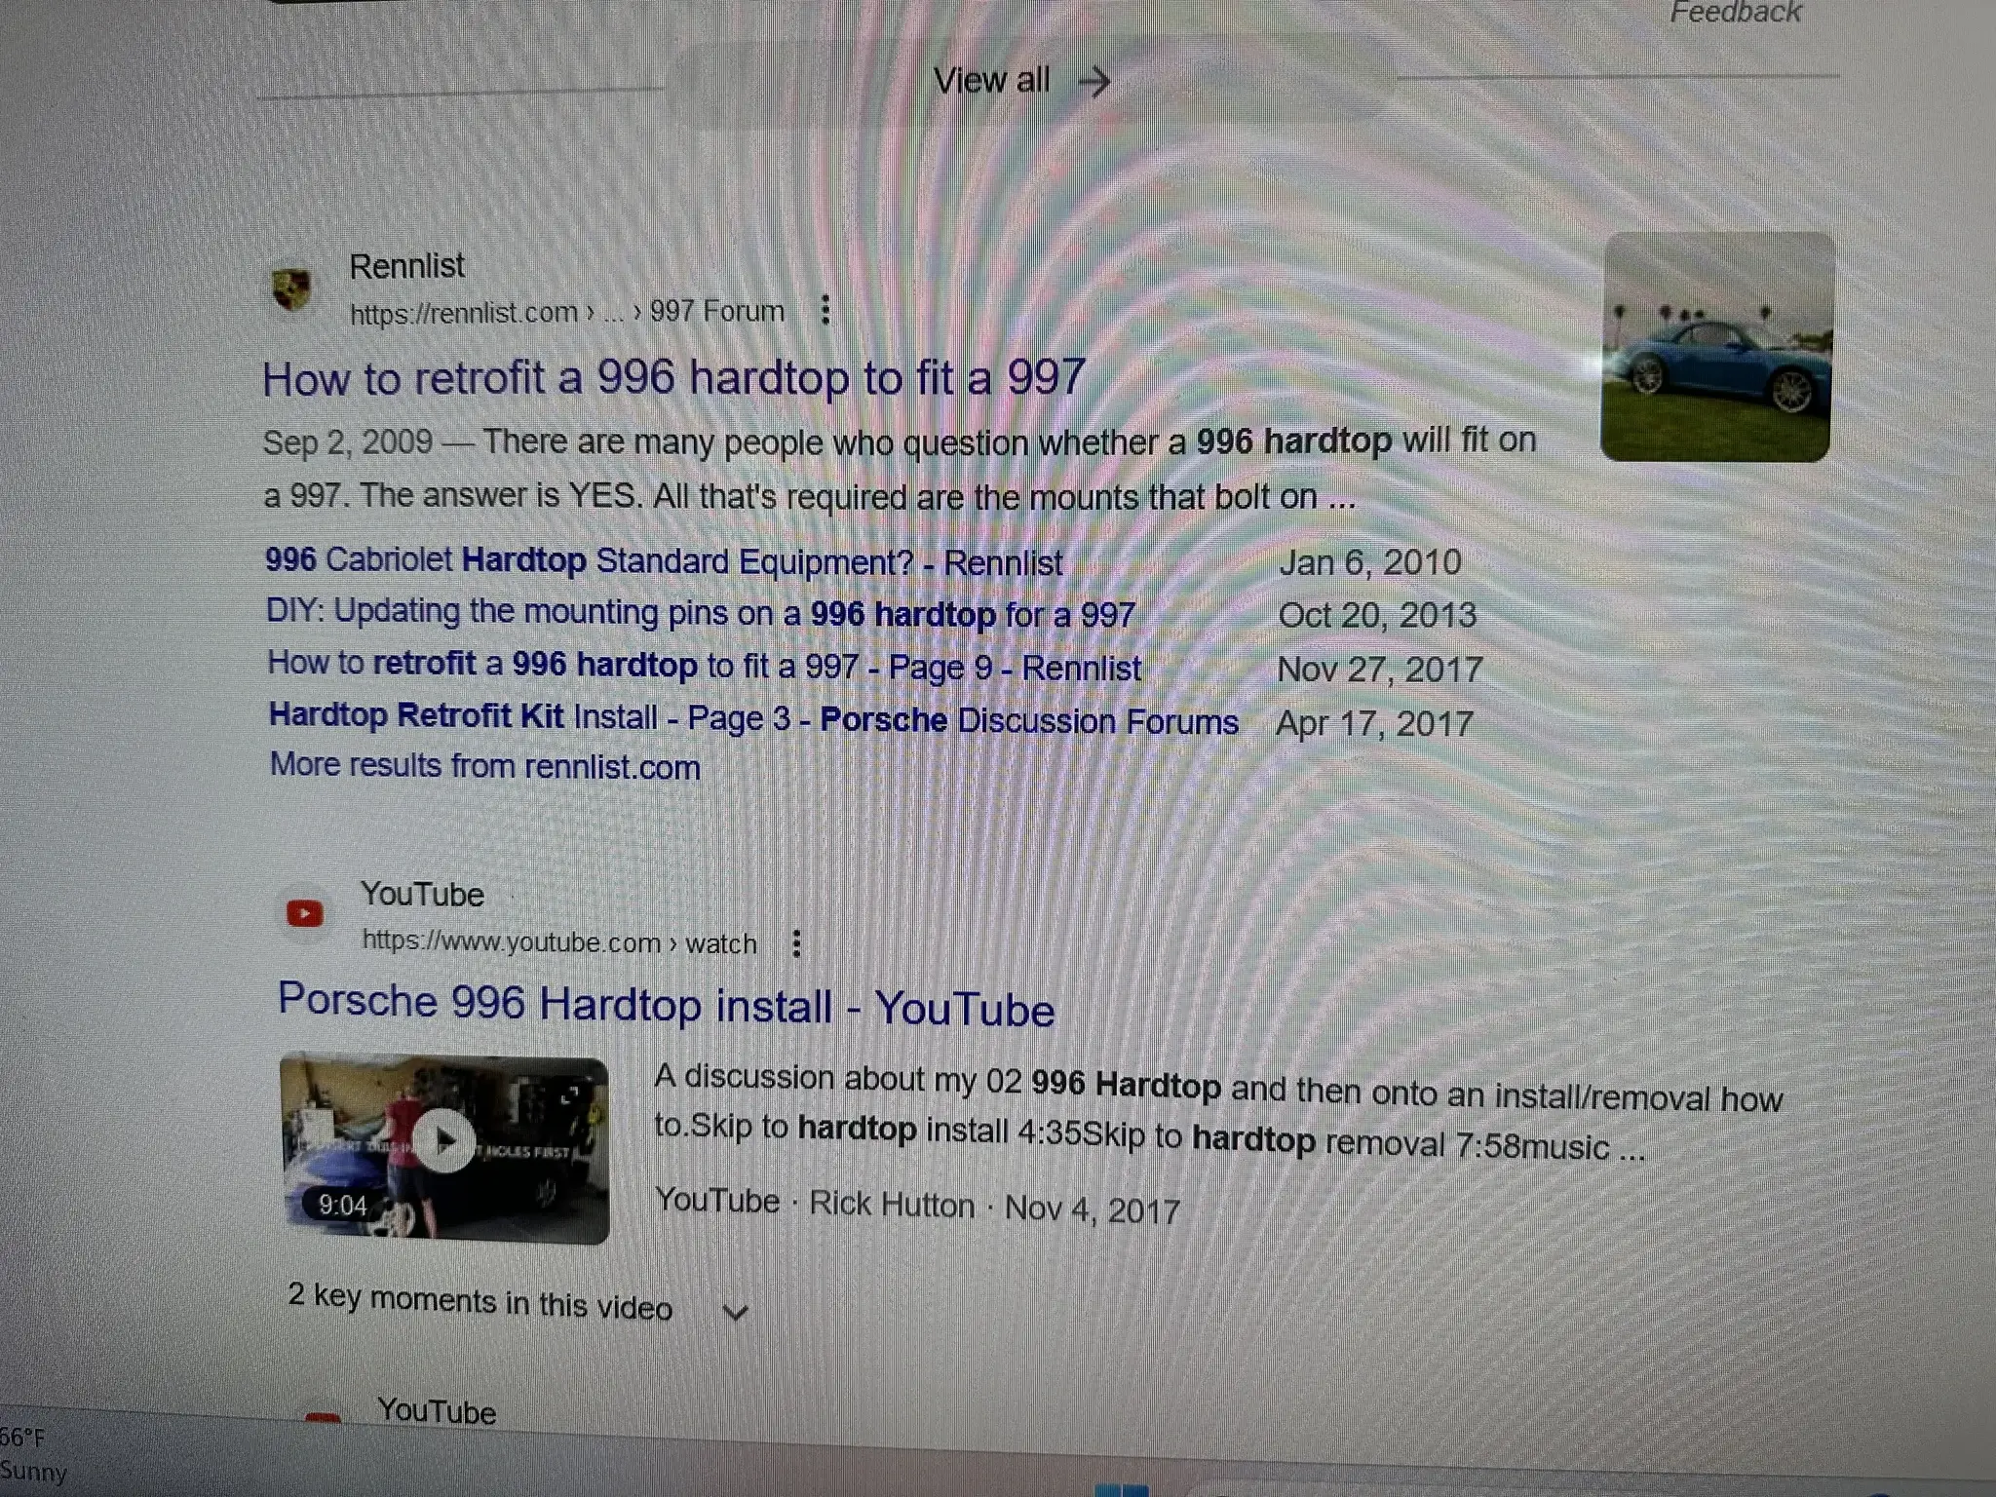Open Hardtop Retrofit Kit Install Page 3

(753, 718)
